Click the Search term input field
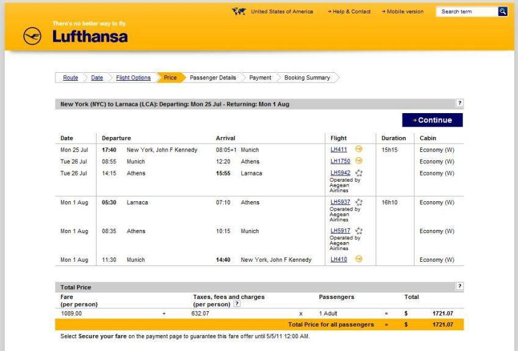Image resolution: width=518 pixels, height=351 pixels. 467,12
